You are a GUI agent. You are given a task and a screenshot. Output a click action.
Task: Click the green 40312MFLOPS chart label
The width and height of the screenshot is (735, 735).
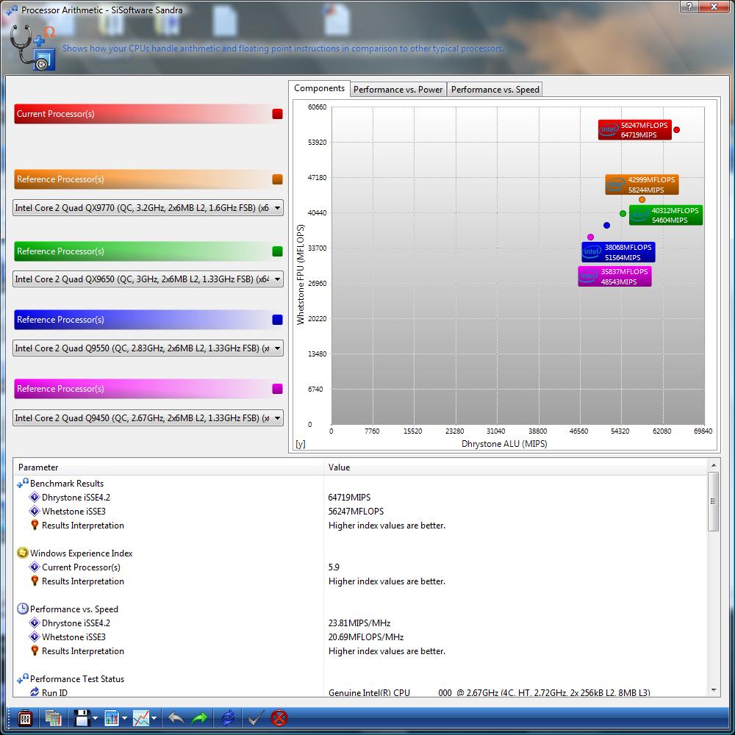point(666,215)
